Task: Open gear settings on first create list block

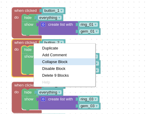Action: tap(43, 25)
